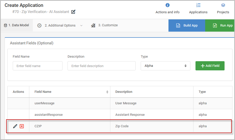Screen dimensions: 235x140
Task: Edit the CZIP field with the pencil icon
Action: pos(15,126)
